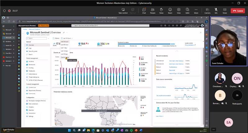Image resolution: width=248 pixels, height=133 pixels.
Task: Open the View layout options
Action: tap(179, 11)
